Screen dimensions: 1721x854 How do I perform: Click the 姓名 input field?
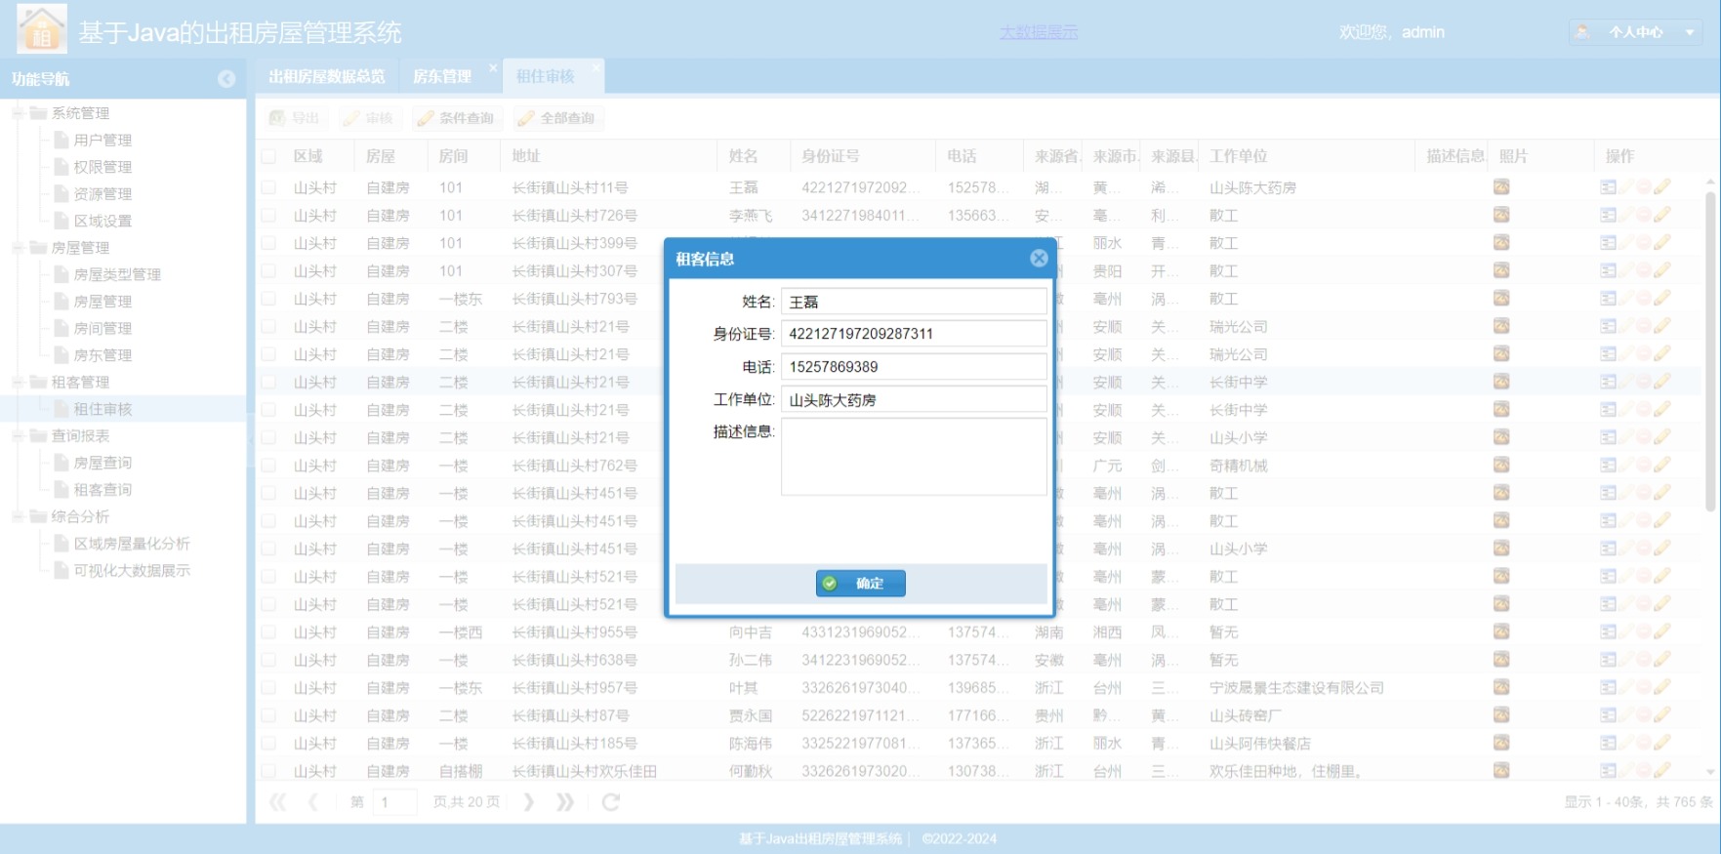914,302
